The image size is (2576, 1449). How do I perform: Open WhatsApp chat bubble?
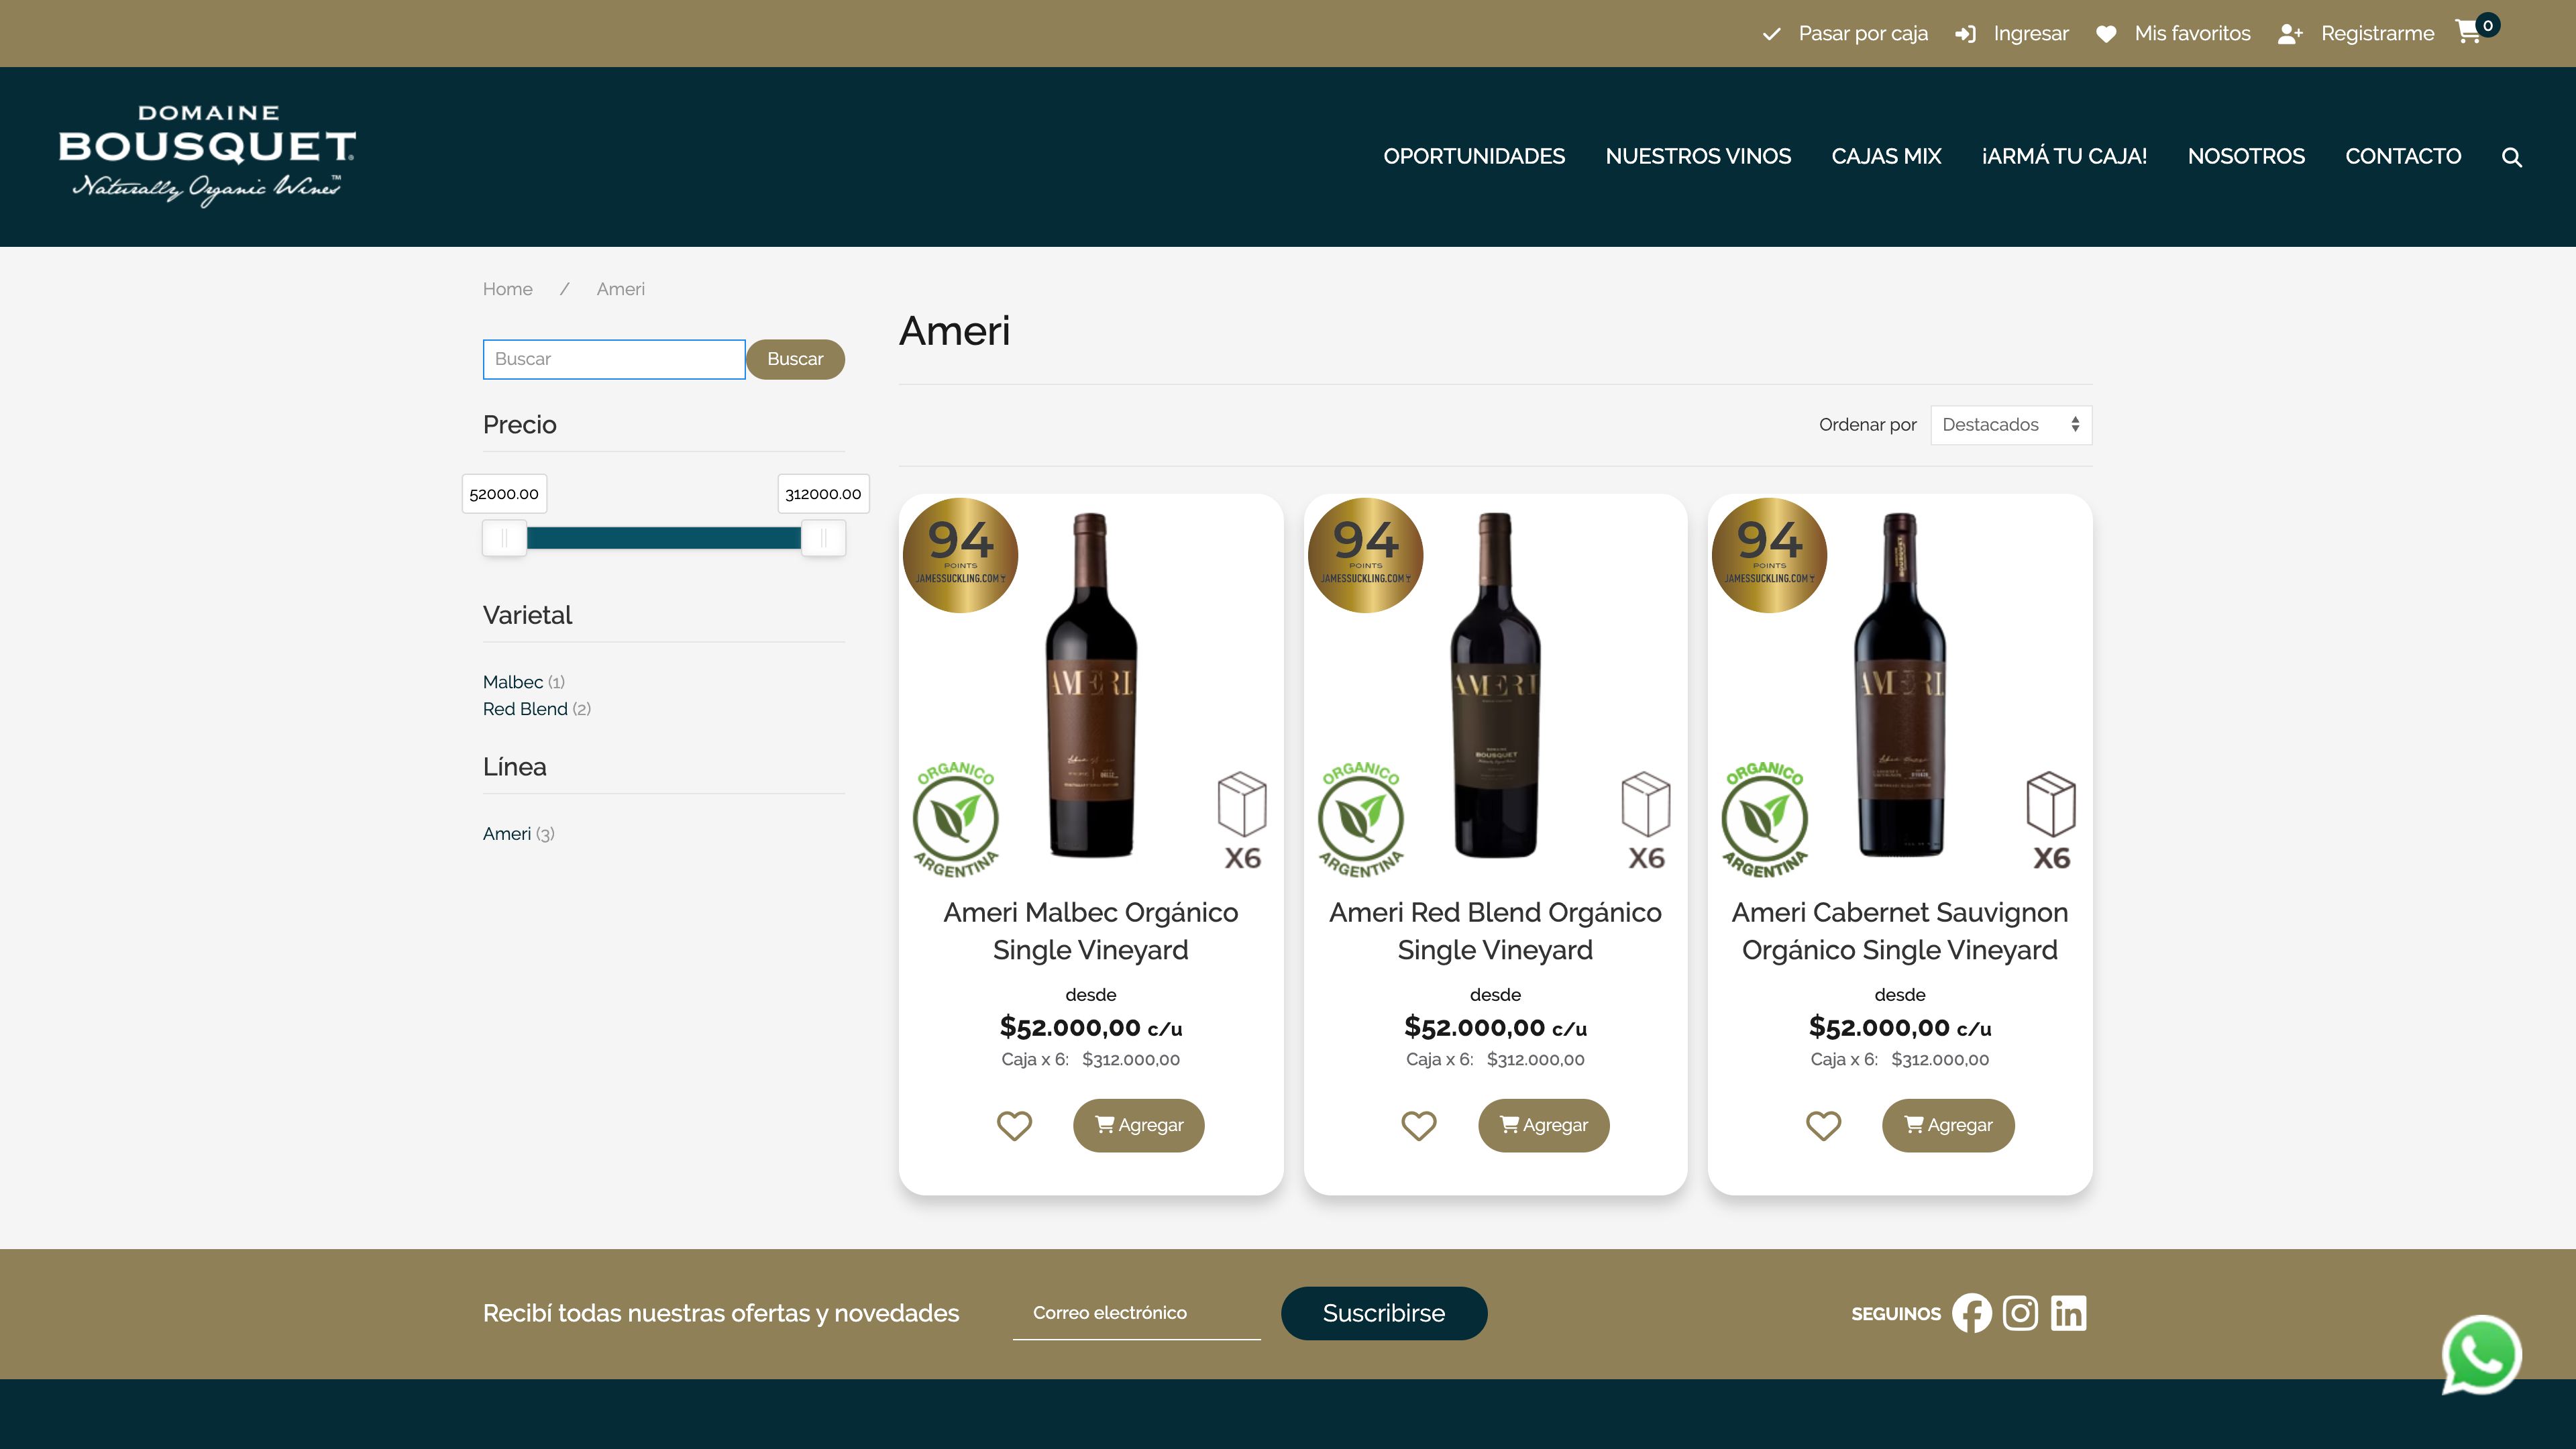point(2481,1354)
